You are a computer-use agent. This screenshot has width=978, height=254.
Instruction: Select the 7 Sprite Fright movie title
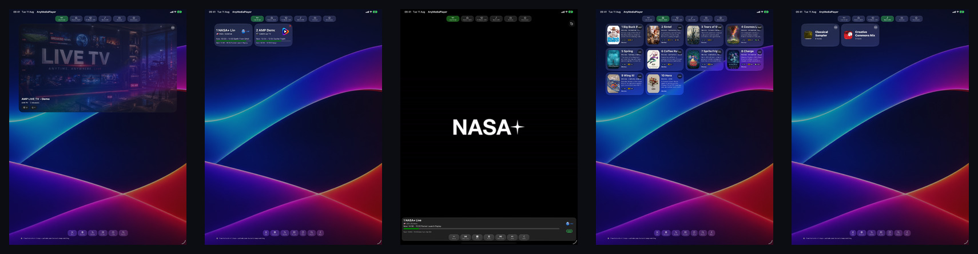coord(709,51)
